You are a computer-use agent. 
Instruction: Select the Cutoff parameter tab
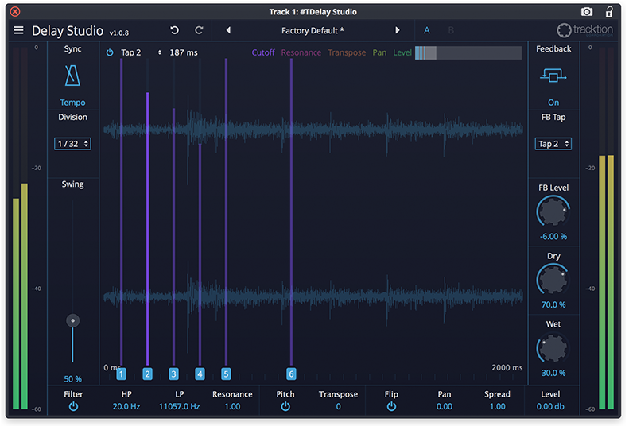263,52
